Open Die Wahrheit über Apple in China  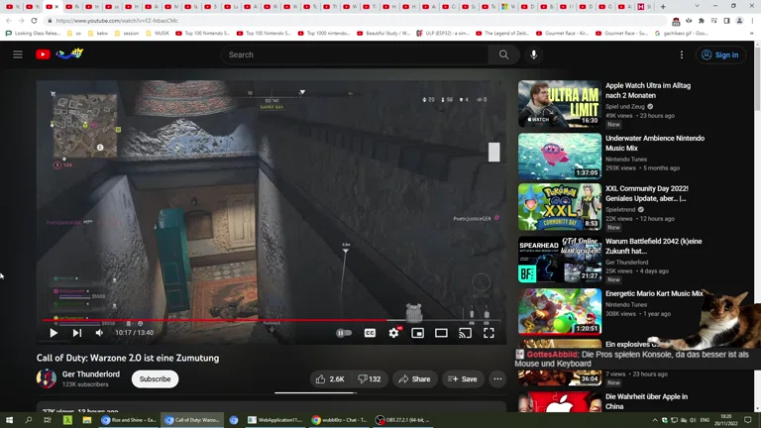point(646,401)
